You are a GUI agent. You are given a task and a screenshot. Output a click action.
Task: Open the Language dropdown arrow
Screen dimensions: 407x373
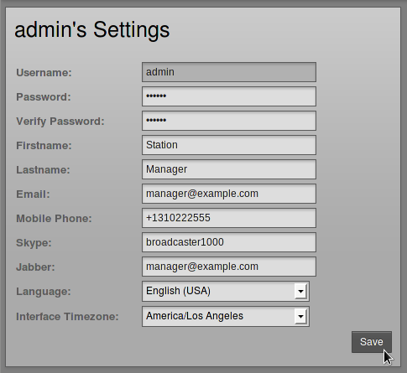click(300, 291)
